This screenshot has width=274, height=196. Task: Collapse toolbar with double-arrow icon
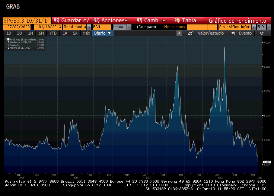pyautogui.click(x=179, y=33)
